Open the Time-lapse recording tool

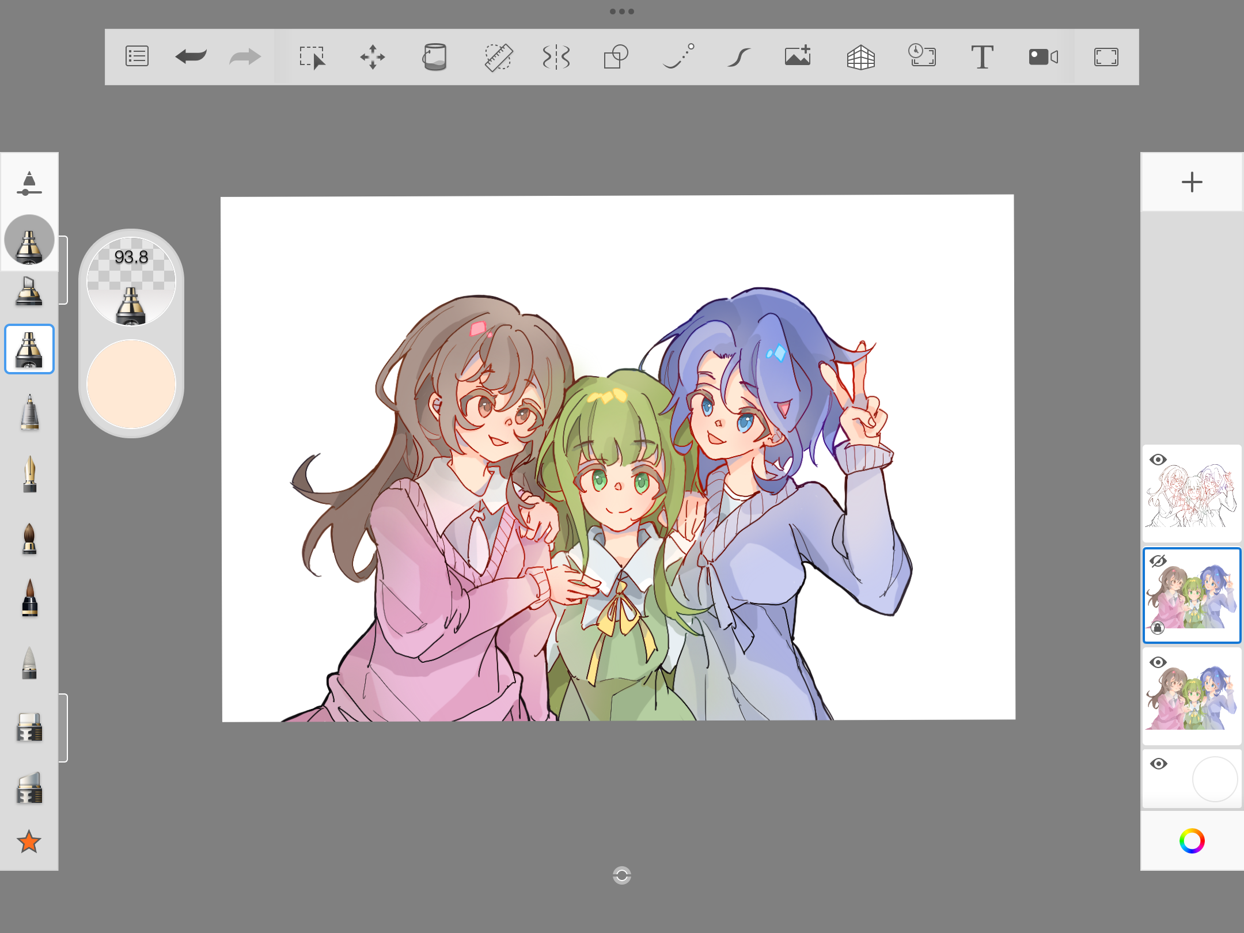click(x=922, y=56)
